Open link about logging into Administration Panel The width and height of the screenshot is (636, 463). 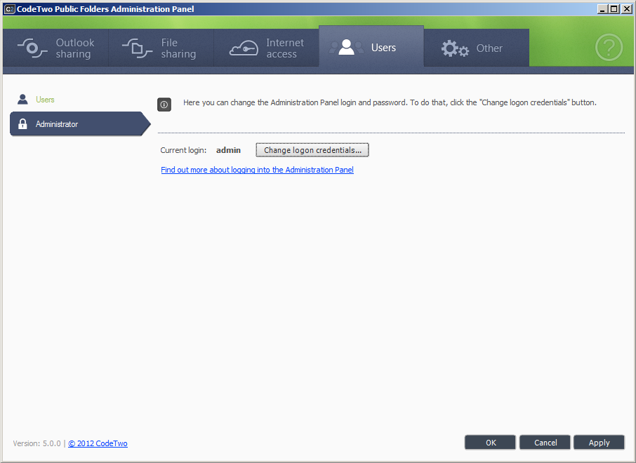click(257, 170)
